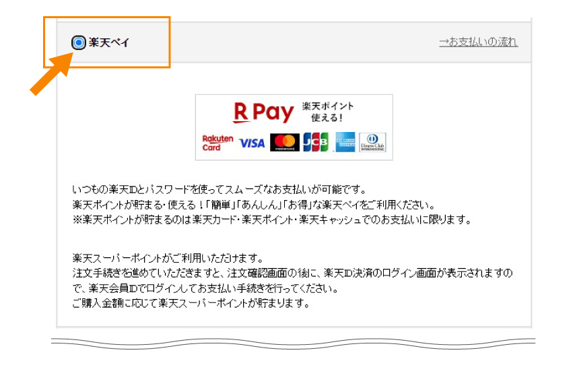
Task: Select the 楽天ペイ radio button
Action: (x=78, y=42)
